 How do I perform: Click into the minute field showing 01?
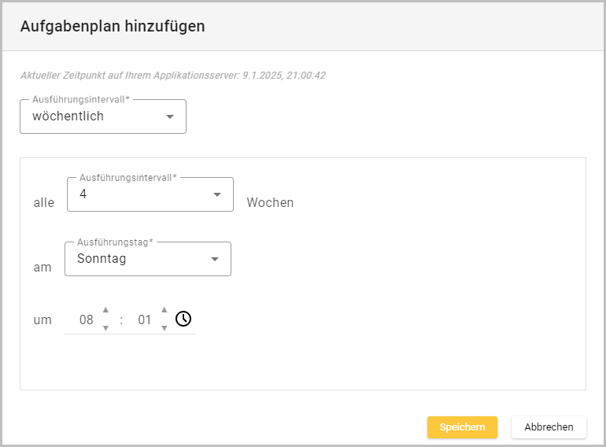145,320
